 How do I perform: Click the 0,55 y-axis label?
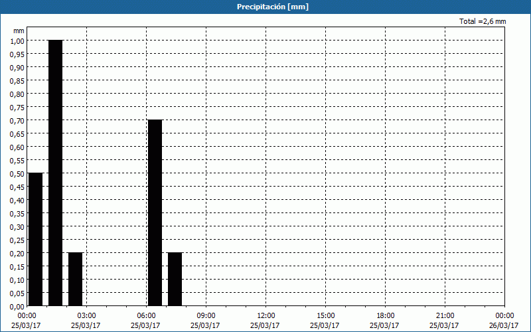coord(17,160)
